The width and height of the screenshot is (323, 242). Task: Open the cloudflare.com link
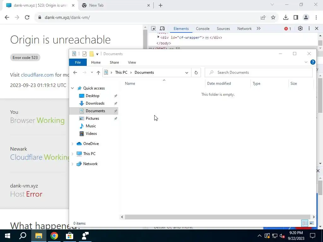point(37,75)
